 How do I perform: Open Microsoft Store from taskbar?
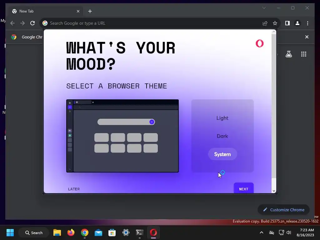[112, 232]
